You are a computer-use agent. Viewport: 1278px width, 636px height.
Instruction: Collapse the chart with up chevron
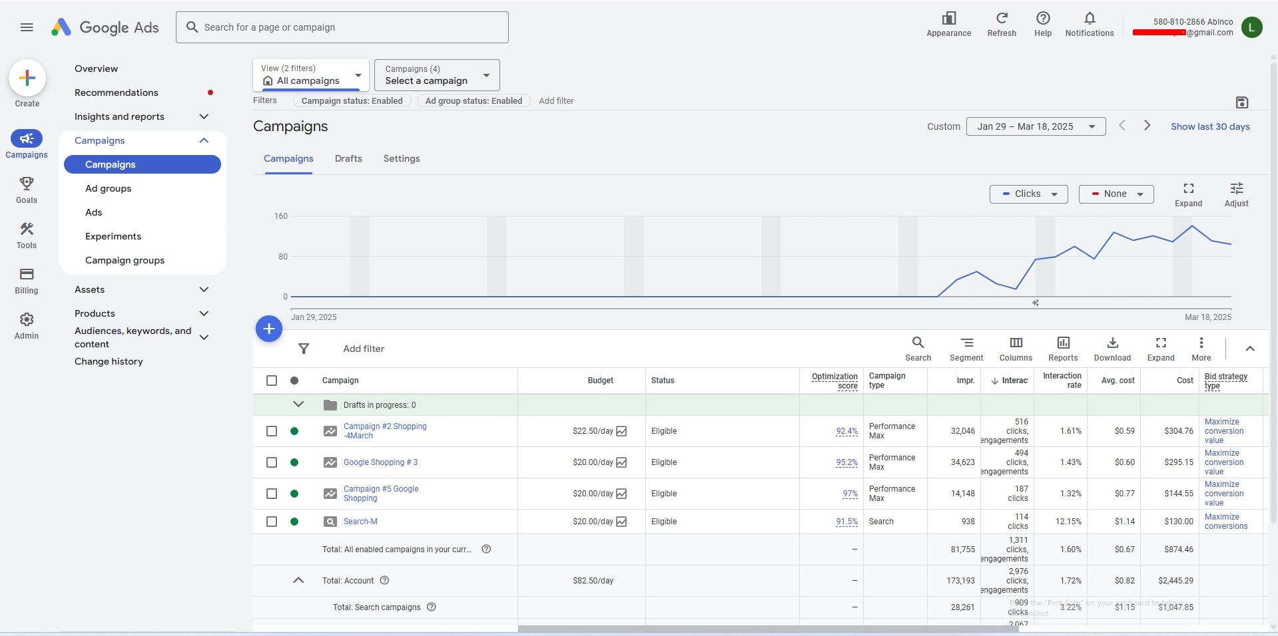(1250, 349)
